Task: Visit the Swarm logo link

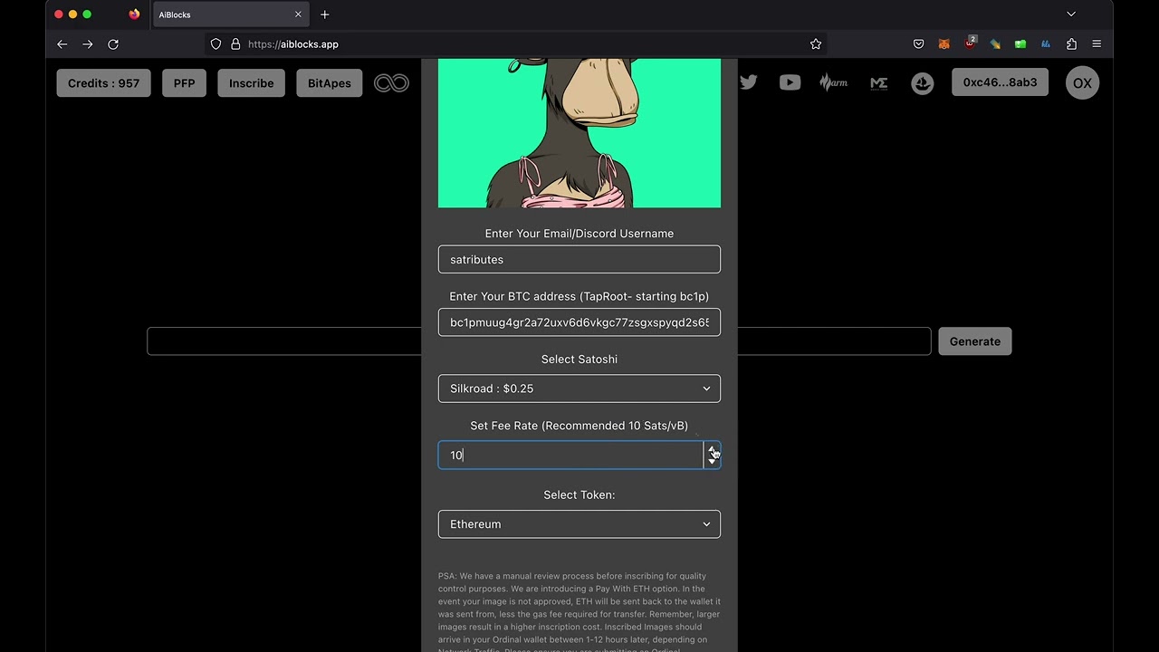Action: click(x=833, y=82)
